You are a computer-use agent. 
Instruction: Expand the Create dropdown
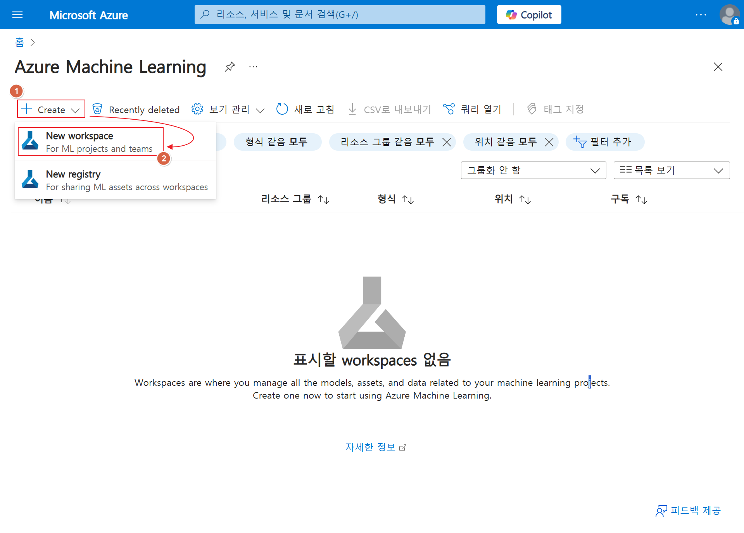51,109
